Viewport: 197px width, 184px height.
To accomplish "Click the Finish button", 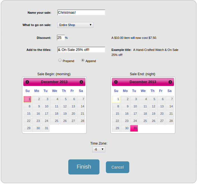I will click(84, 167).
